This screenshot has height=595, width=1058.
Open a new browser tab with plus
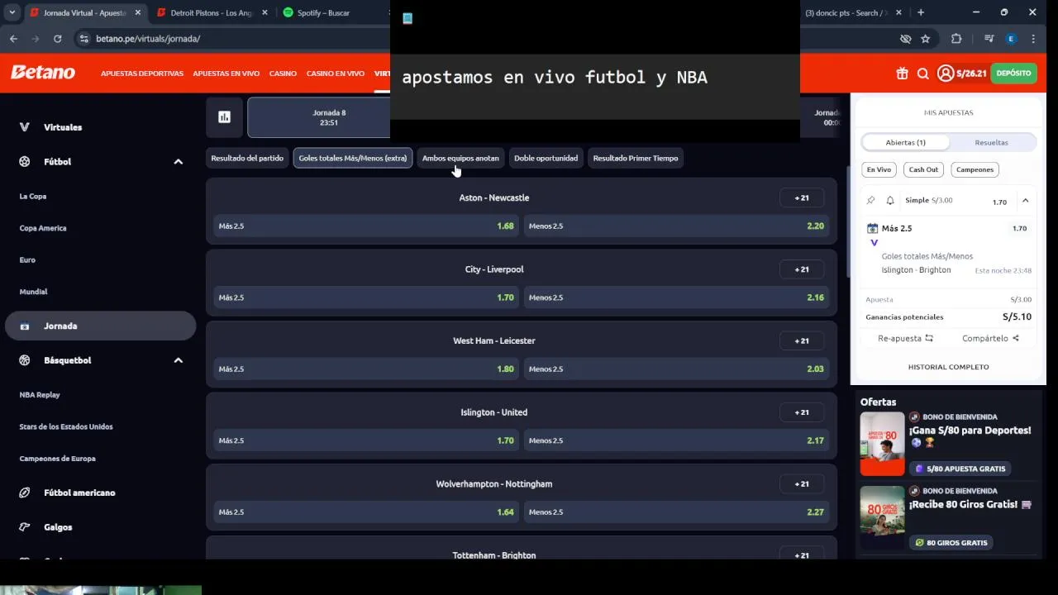tap(921, 12)
